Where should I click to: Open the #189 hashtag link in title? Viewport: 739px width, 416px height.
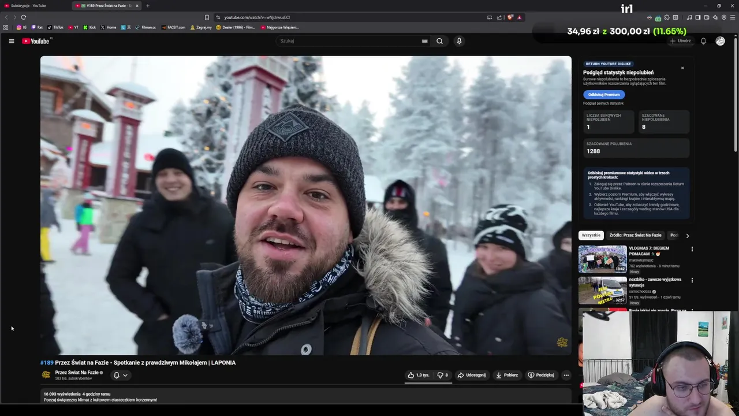pyautogui.click(x=47, y=363)
